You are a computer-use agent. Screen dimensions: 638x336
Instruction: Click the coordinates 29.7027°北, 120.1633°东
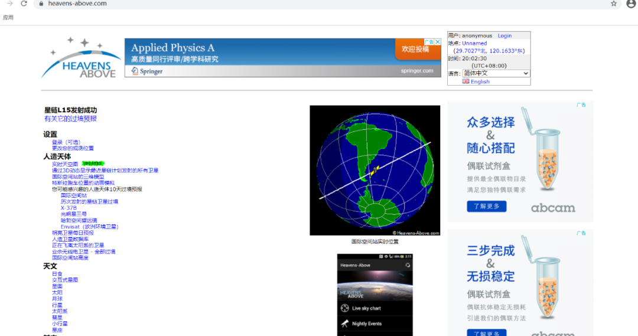489,51
